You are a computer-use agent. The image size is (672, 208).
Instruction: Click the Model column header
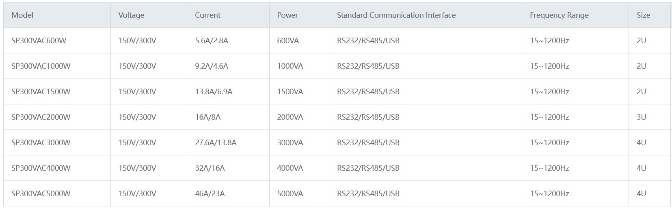coord(22,15)
